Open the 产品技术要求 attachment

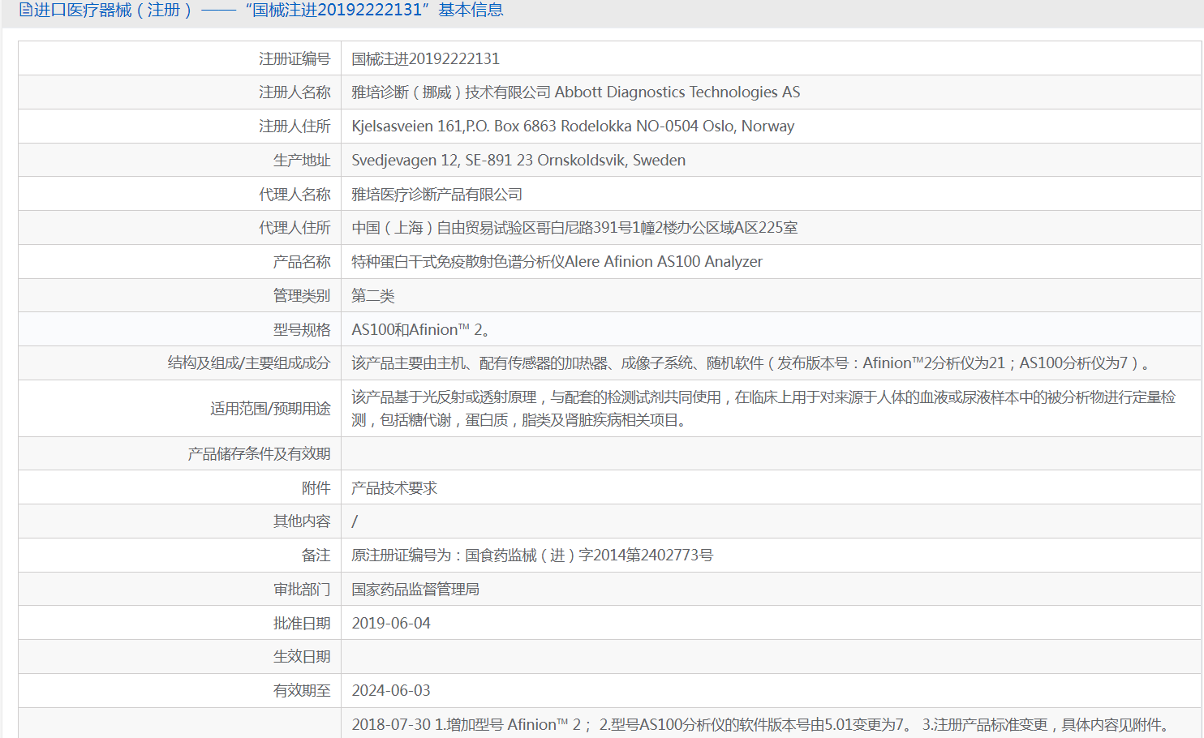click(x=393, y=488)
